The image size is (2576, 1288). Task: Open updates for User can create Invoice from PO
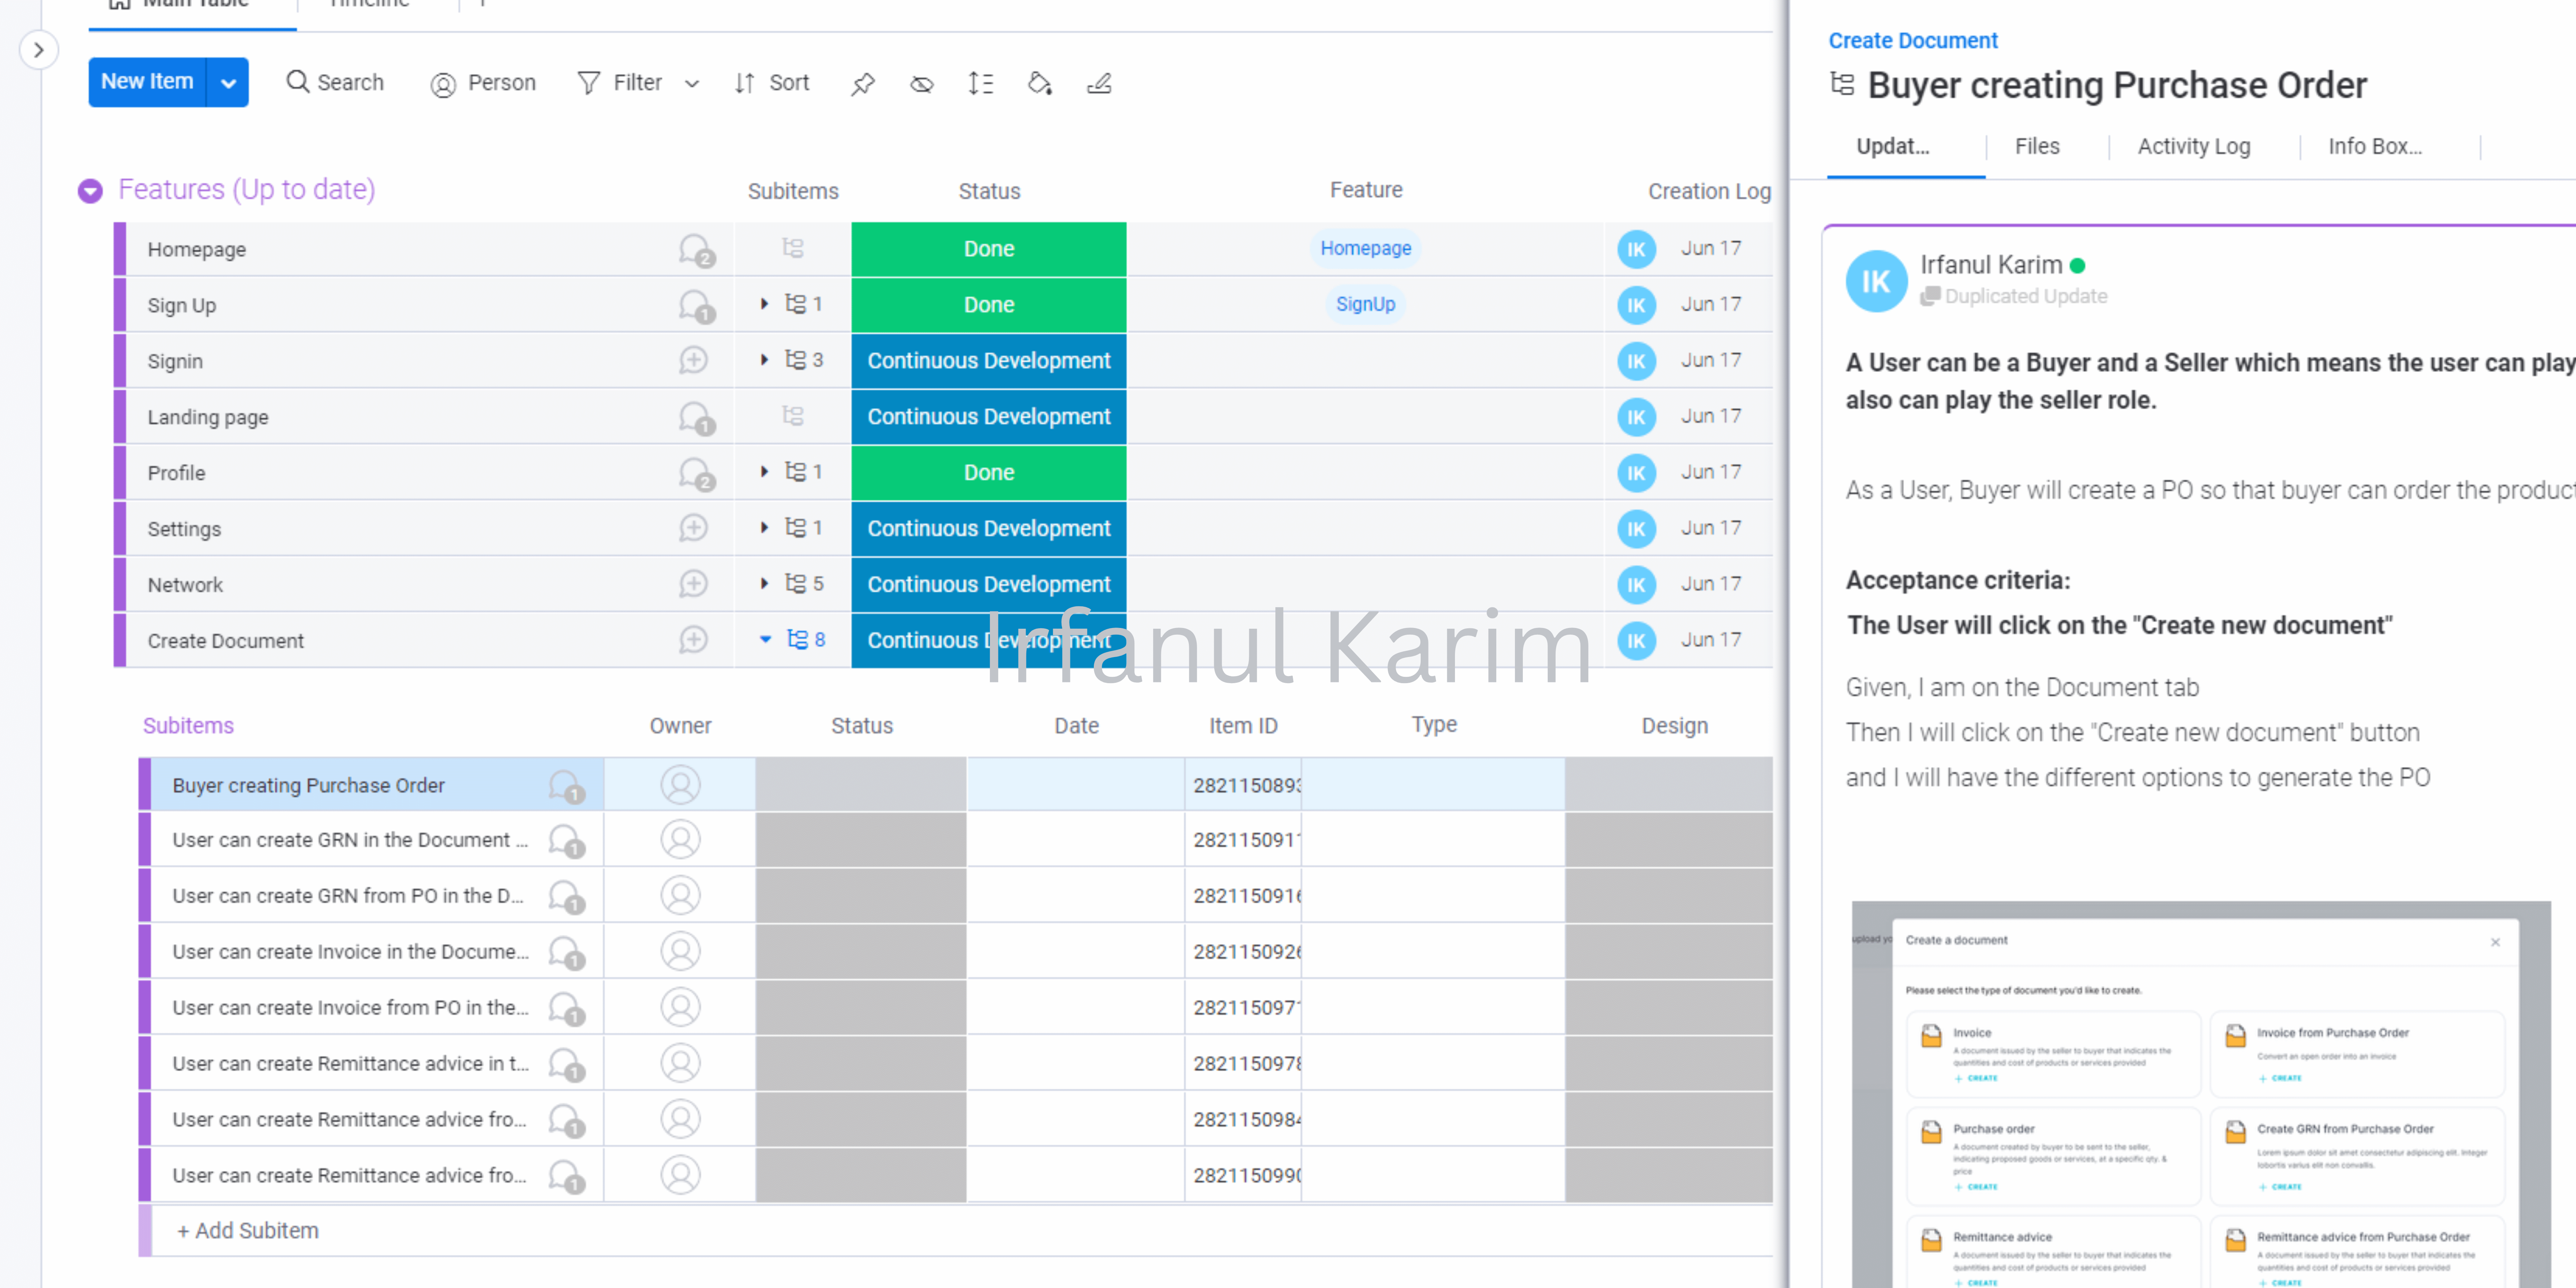point(566,1008)
